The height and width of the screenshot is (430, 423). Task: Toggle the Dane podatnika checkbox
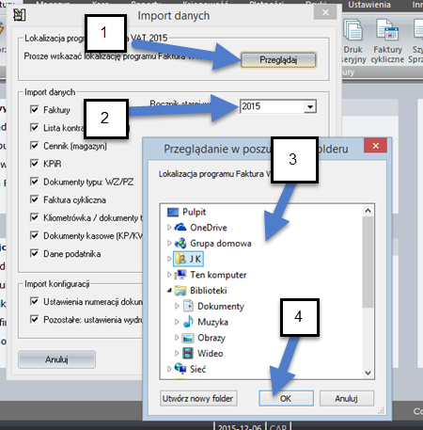[34, 253]
